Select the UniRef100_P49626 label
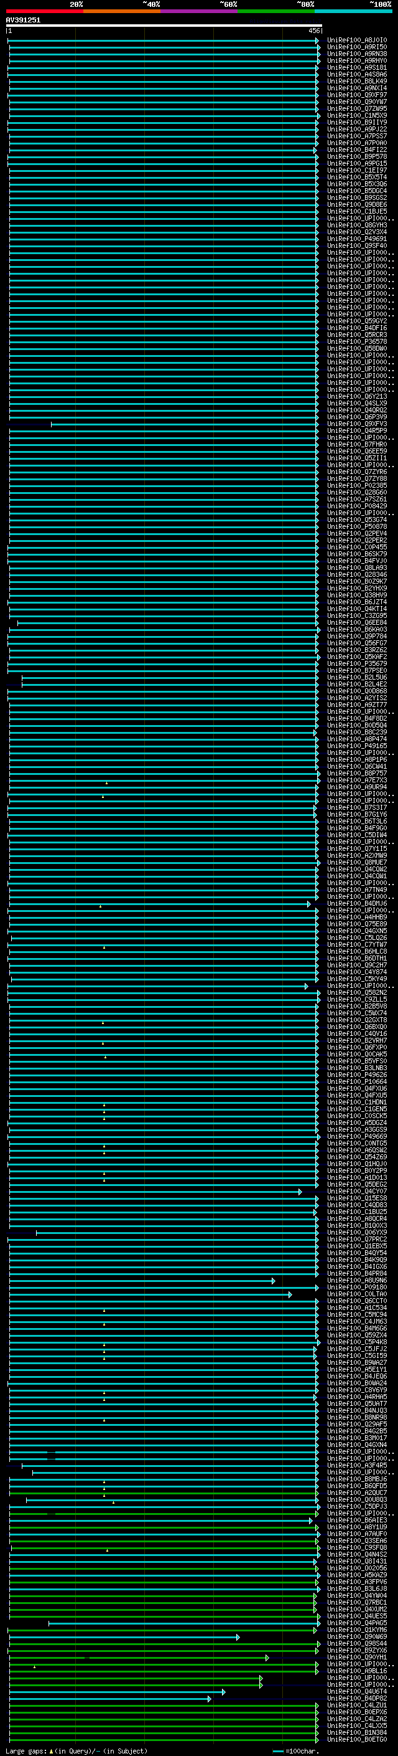This screenshot has width=398, height=1756. pos(357,1075)
